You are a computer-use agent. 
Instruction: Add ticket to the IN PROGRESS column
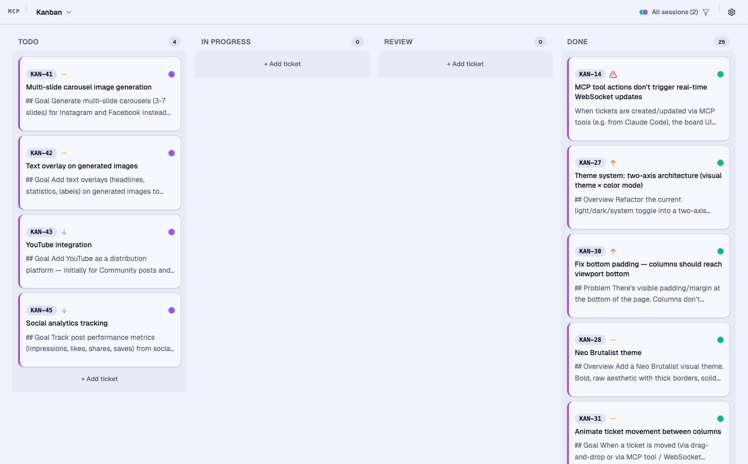282,64
